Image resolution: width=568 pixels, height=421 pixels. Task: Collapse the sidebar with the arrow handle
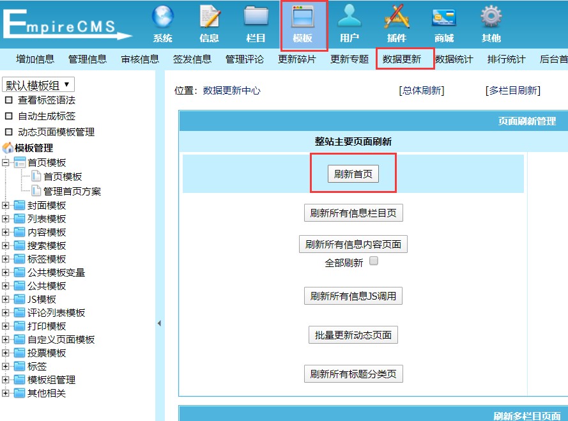[x=159, y=323]
